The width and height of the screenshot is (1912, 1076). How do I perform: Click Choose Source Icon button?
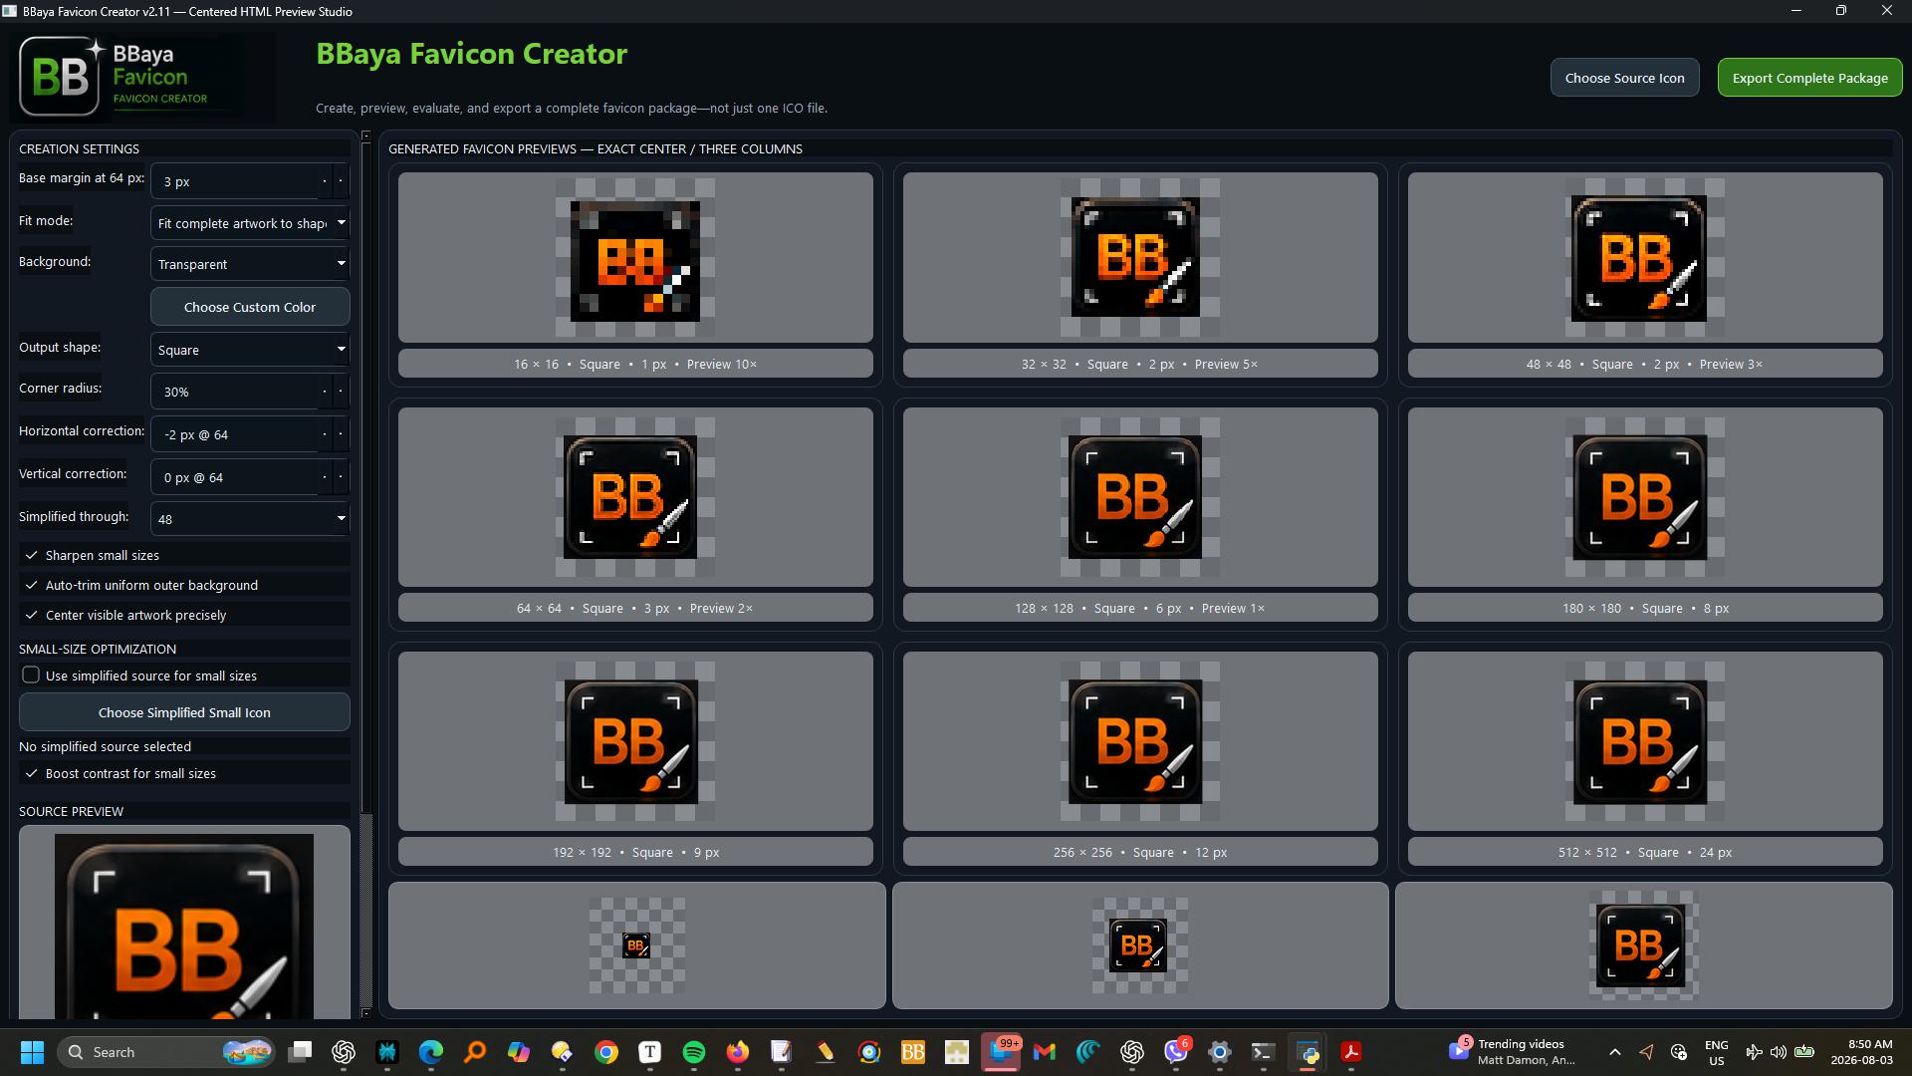click(1624, 78)
